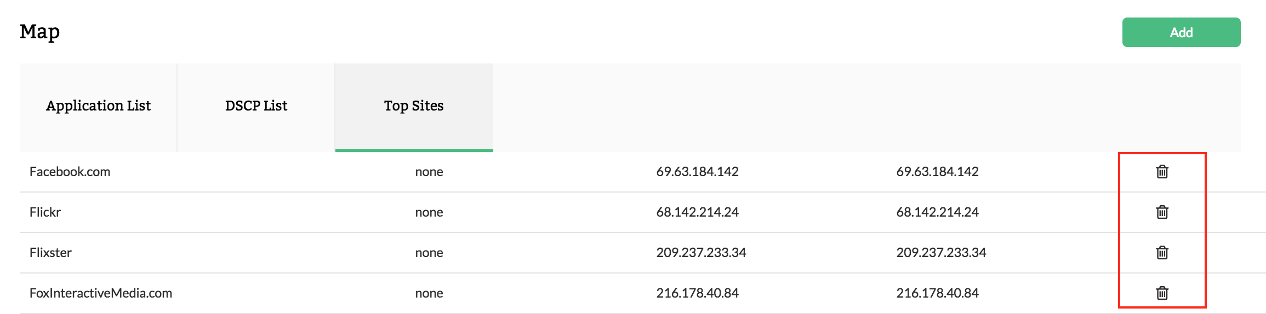Select the "none" cell in Flixster row

[x=429, y=253]
